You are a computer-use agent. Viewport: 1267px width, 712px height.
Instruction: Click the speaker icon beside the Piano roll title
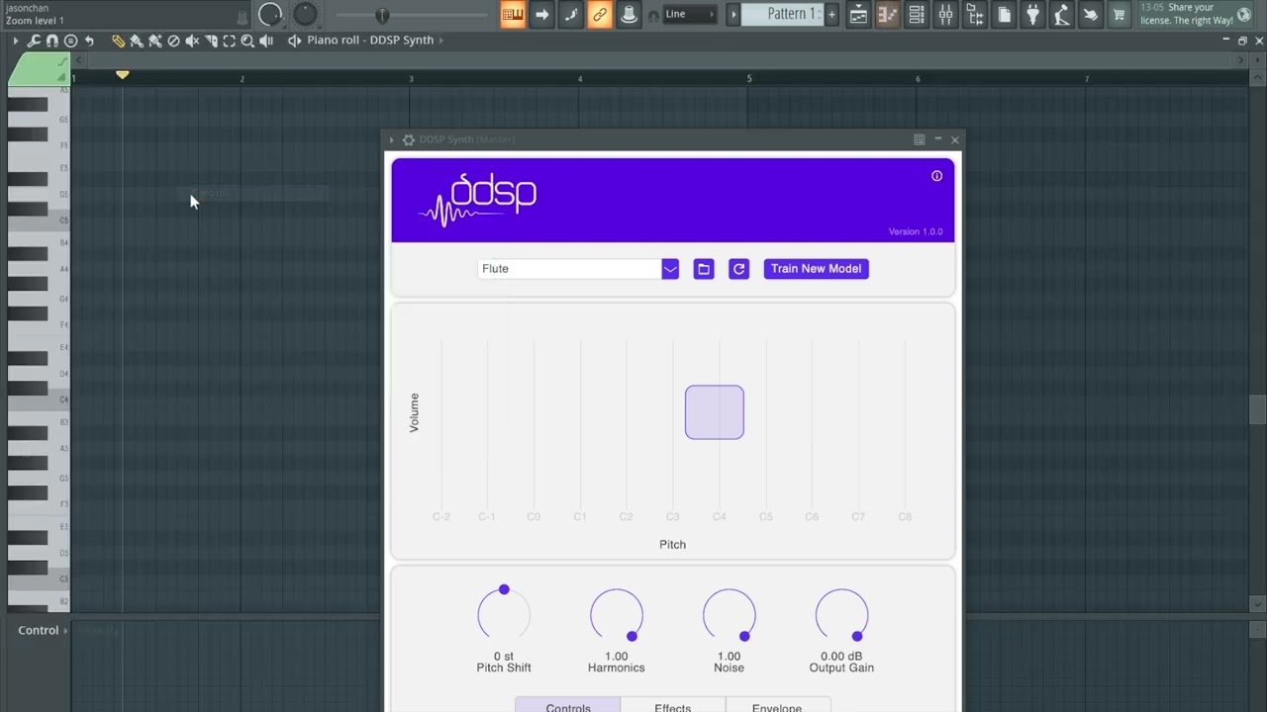pyautogui.click(x=294, y=41)
